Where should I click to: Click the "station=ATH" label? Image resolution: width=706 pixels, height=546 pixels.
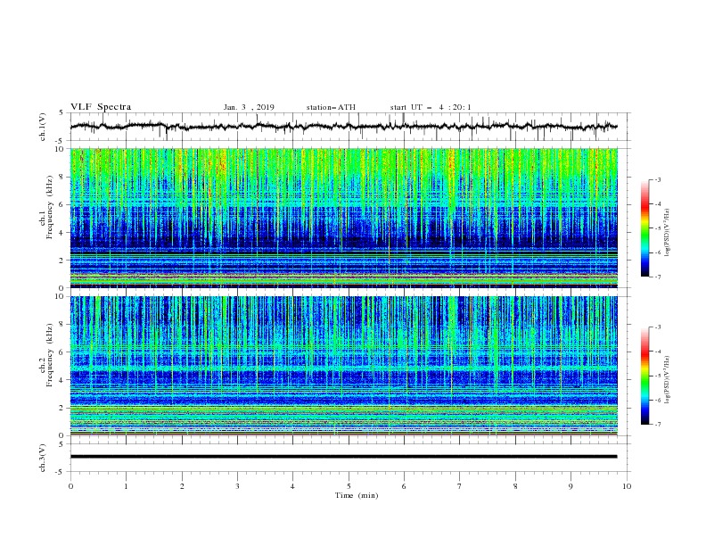coord(331,107)
